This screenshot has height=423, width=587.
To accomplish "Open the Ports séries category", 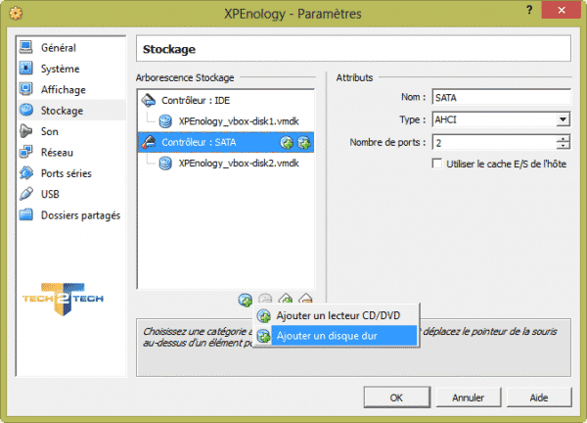I will tap(71, 173).
